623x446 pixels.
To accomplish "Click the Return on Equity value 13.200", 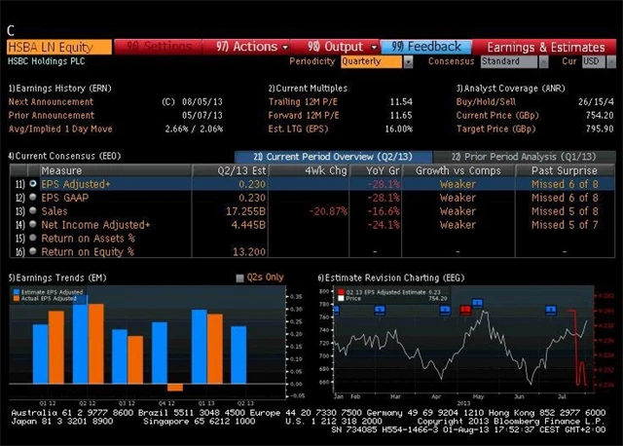I will (x=249, y=251).
